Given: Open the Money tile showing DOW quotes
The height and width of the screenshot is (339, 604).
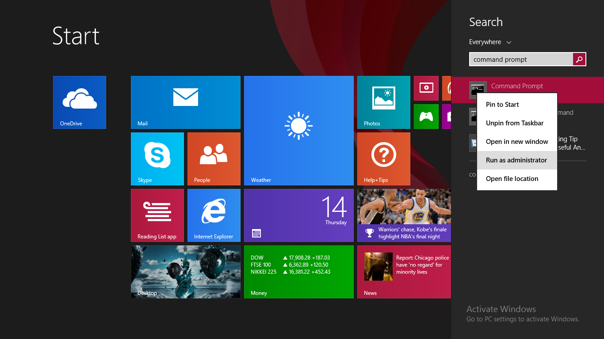Looking at the screenshot, I should click(x=298, y=271).
